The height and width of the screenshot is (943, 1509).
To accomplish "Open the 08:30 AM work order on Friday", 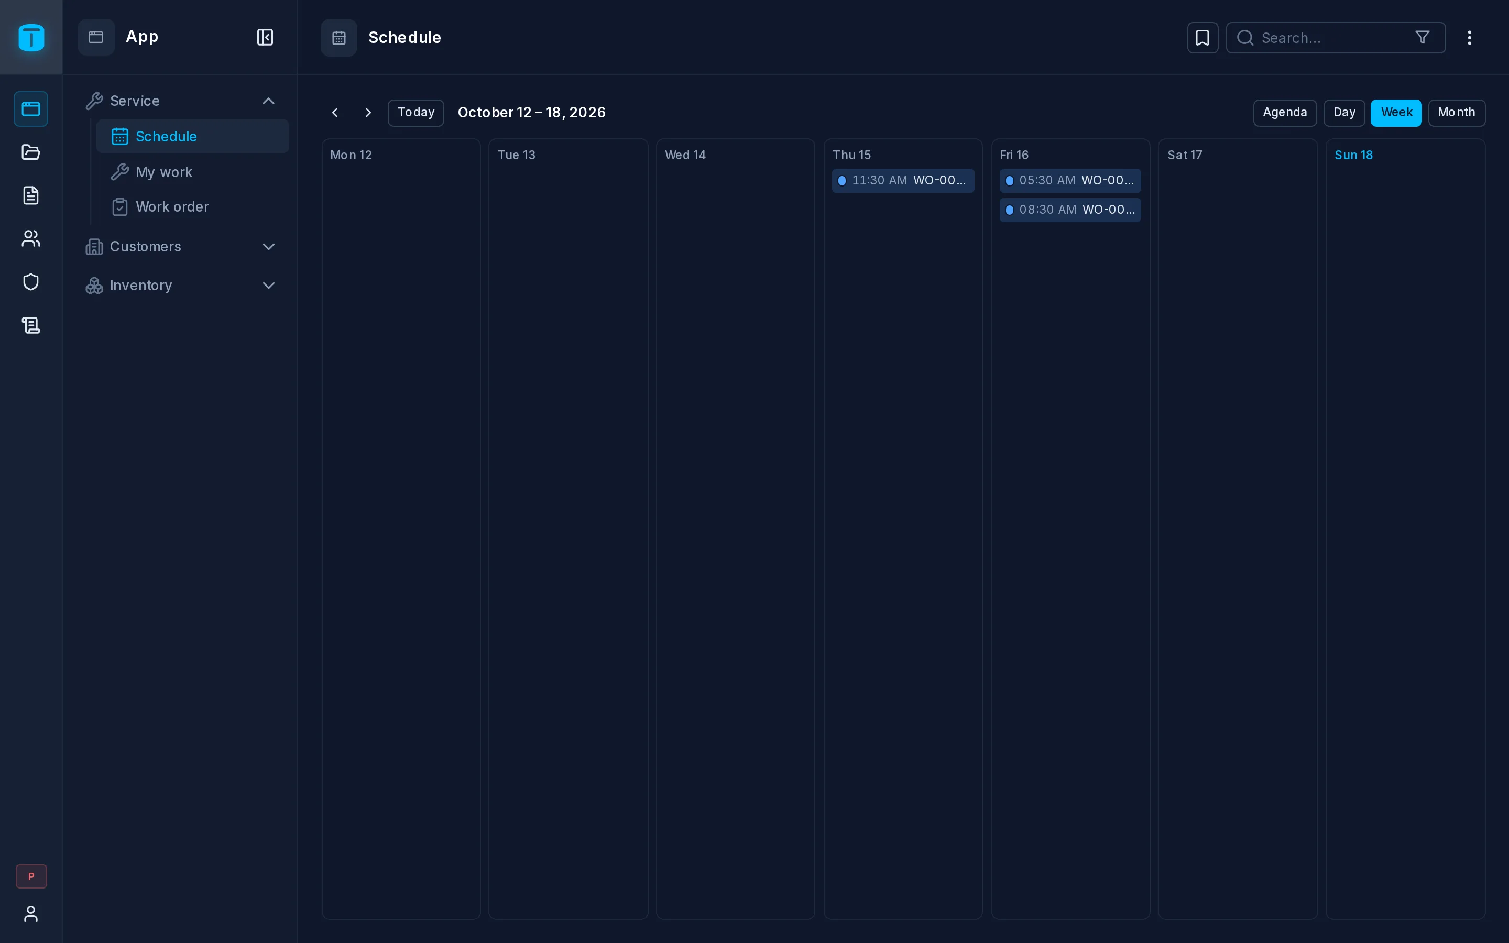I will click(1070, 210).
